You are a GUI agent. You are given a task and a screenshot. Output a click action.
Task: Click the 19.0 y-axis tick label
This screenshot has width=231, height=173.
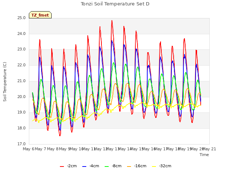point(22,112)
